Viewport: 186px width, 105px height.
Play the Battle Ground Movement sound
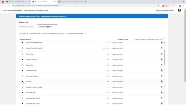[x=22, y=43]
